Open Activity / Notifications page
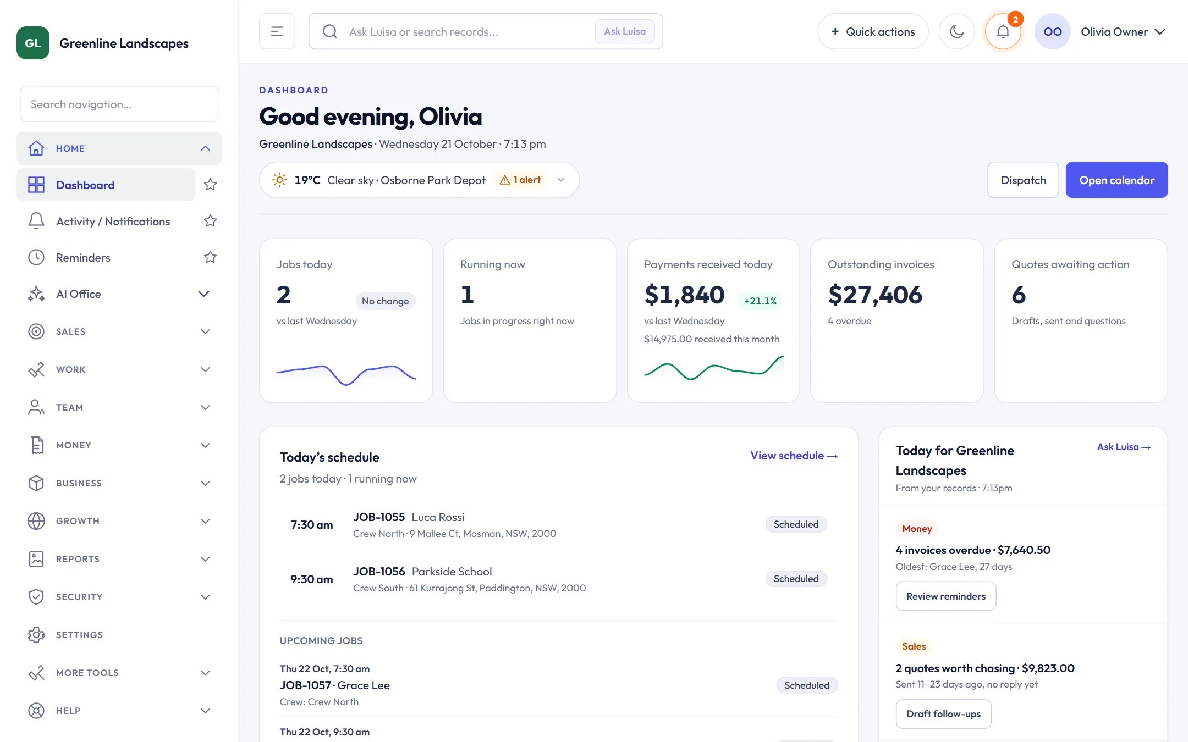This screenshot has width=1188, height=742. click(106, 221)
